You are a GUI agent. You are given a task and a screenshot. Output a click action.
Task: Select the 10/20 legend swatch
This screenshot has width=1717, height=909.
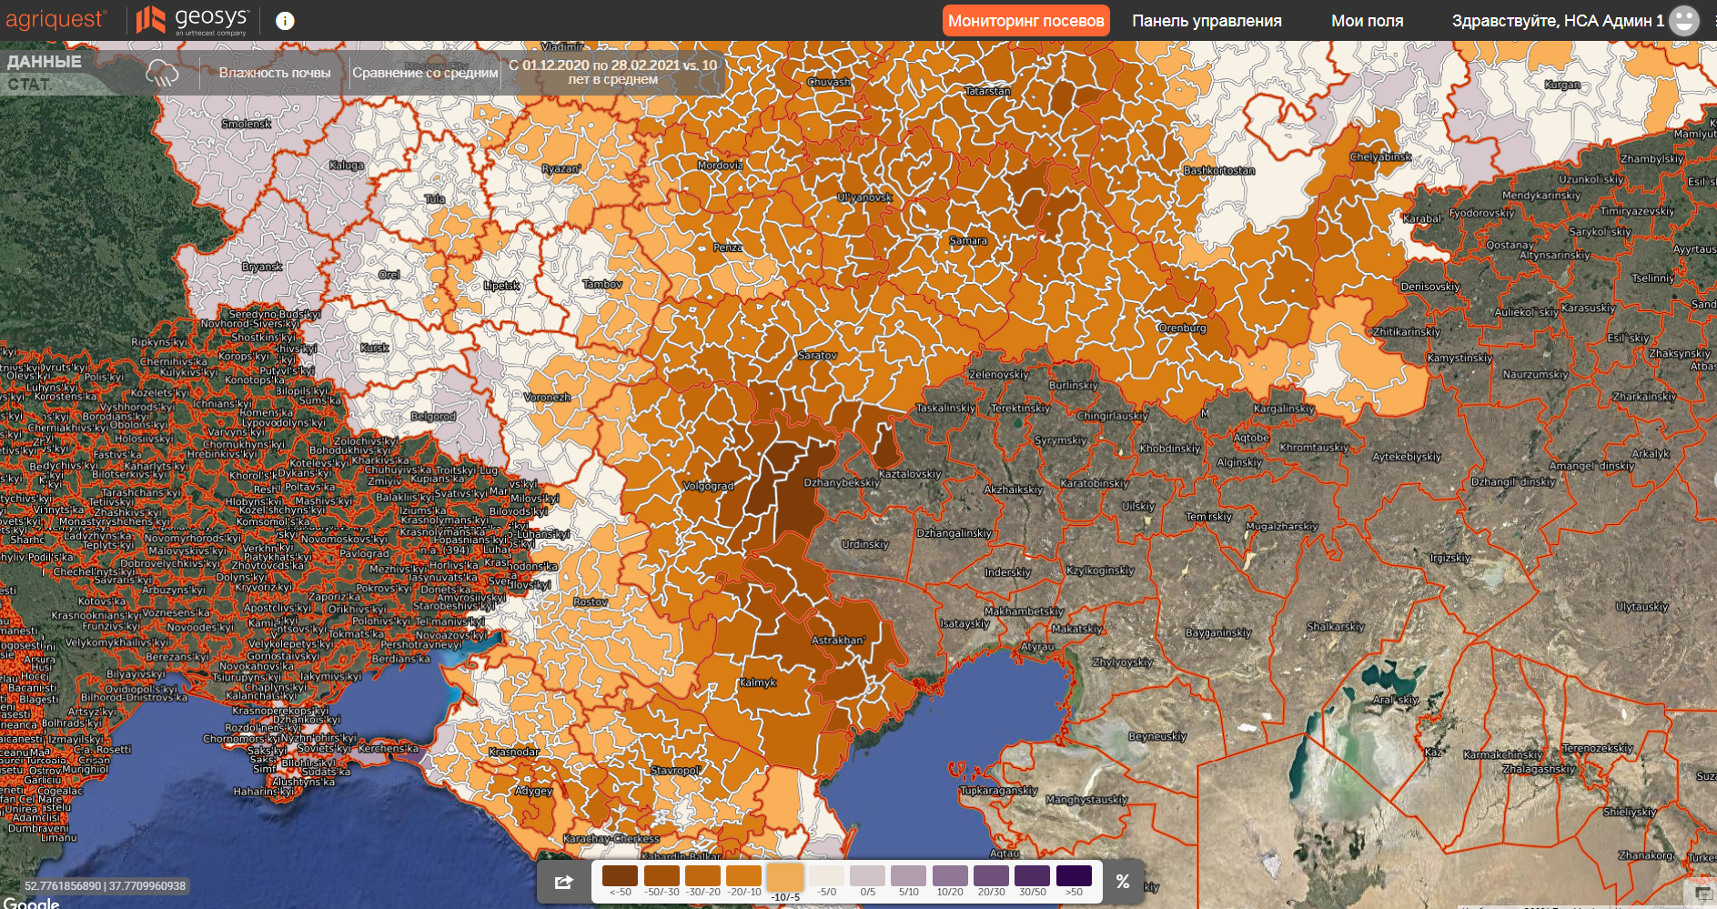[950, 876]
